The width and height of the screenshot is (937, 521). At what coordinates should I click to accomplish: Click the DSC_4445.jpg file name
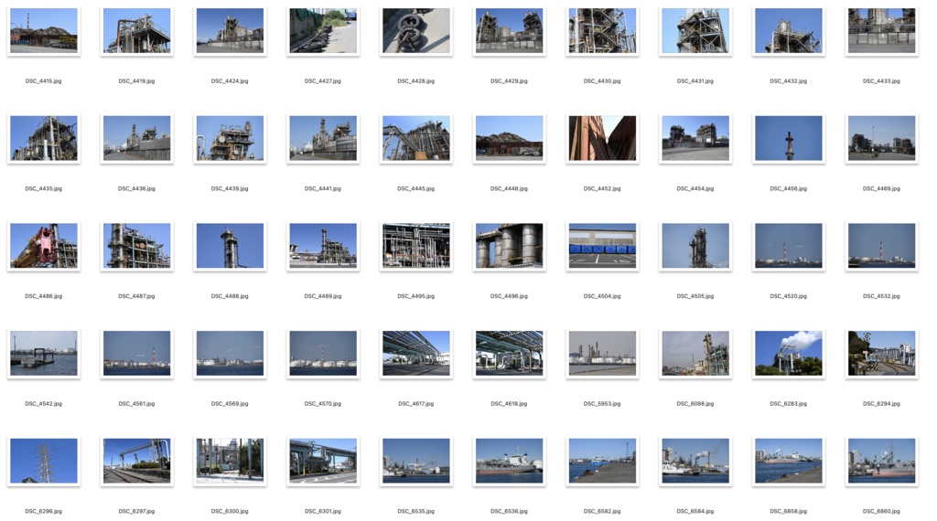click(x=416, y=188)
